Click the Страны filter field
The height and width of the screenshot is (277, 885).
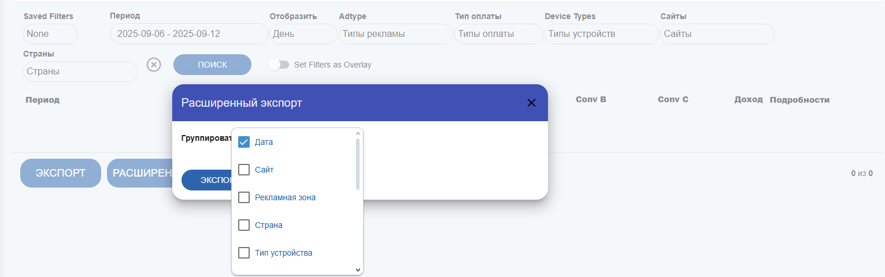point(80,72)
